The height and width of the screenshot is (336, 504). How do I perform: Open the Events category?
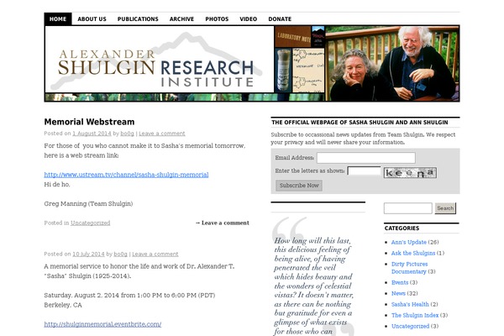pyautogui.click(x=400, y=282)
